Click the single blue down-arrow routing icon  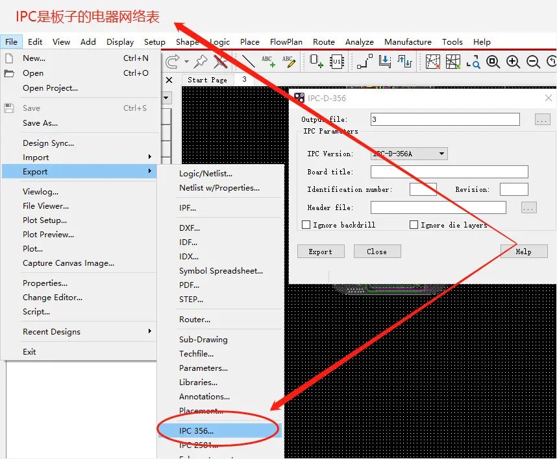pyautogui.click(x=385, y=62)
